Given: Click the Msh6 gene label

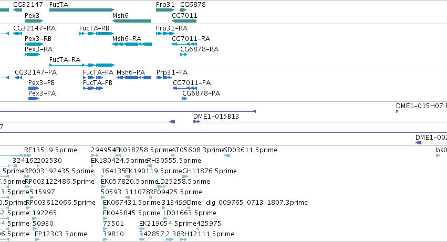Looking at the screenshot, I should tap(120, 15).
